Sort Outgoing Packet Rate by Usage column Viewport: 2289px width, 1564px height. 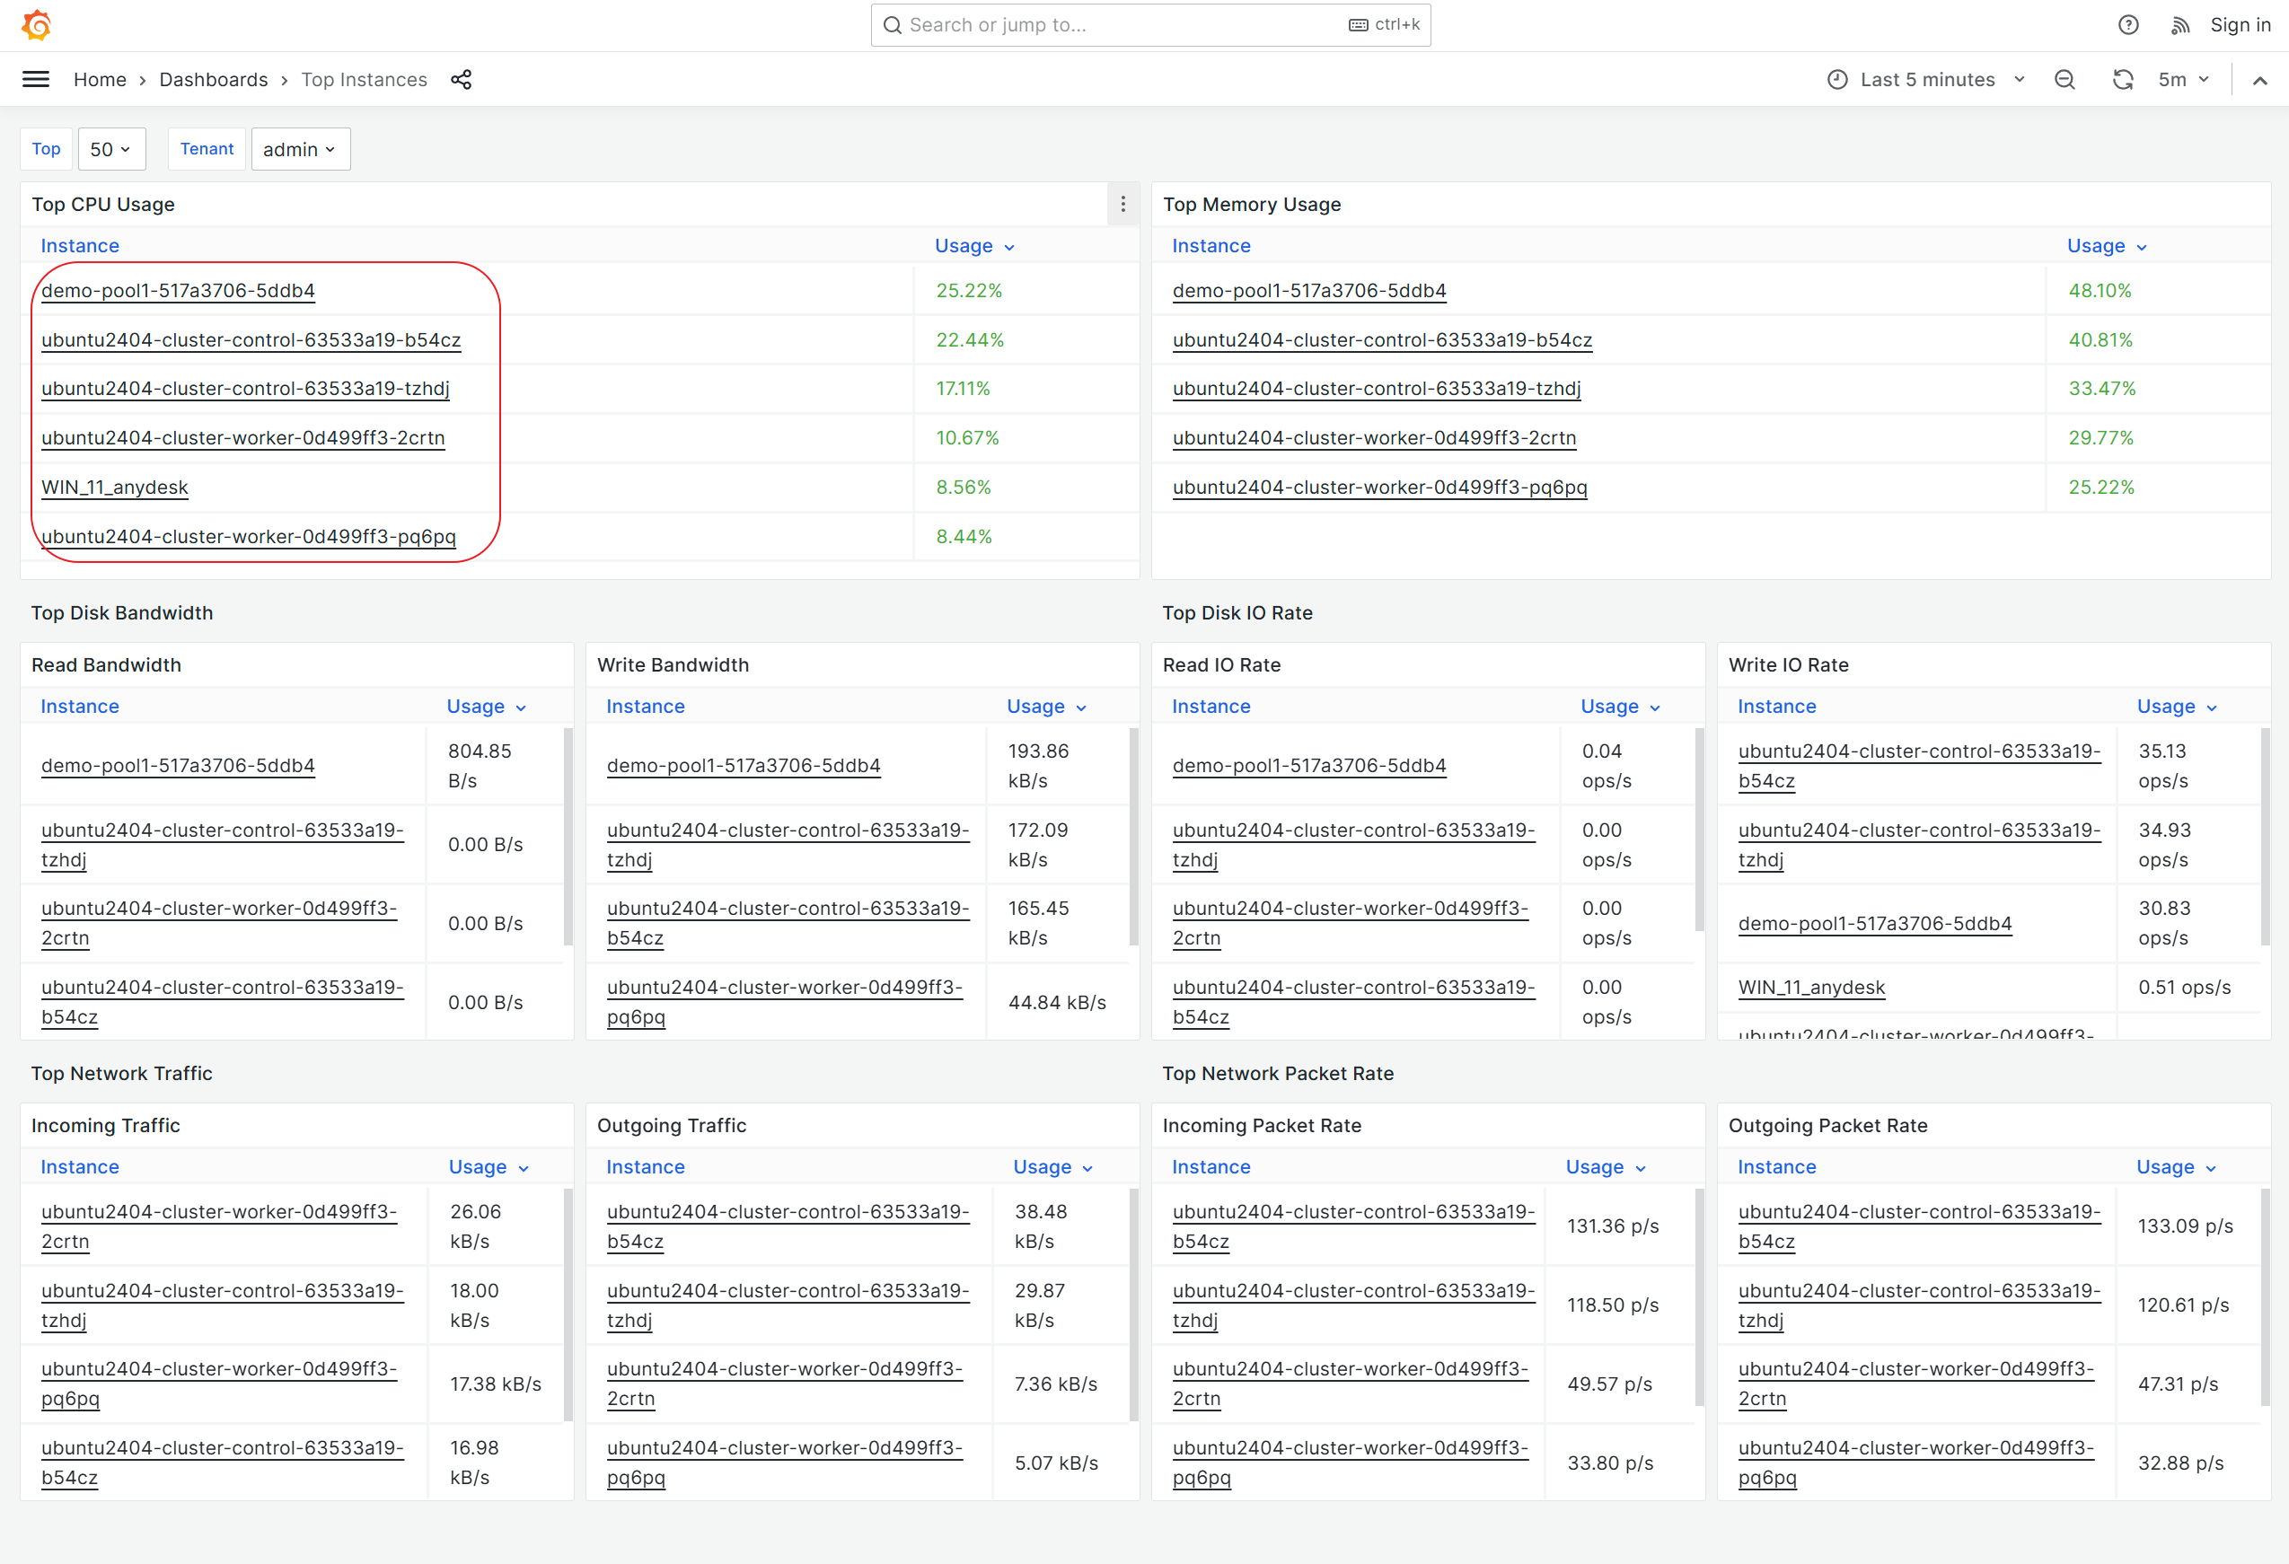pos(2176,1166)
